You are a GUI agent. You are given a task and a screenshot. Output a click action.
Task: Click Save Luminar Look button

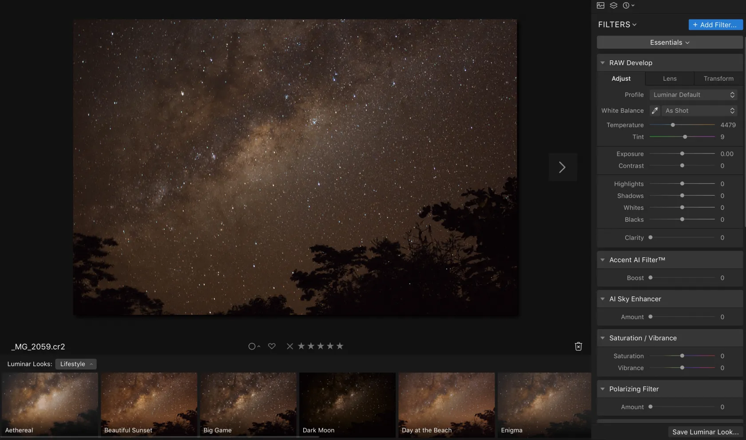click(x=705, y=432)
